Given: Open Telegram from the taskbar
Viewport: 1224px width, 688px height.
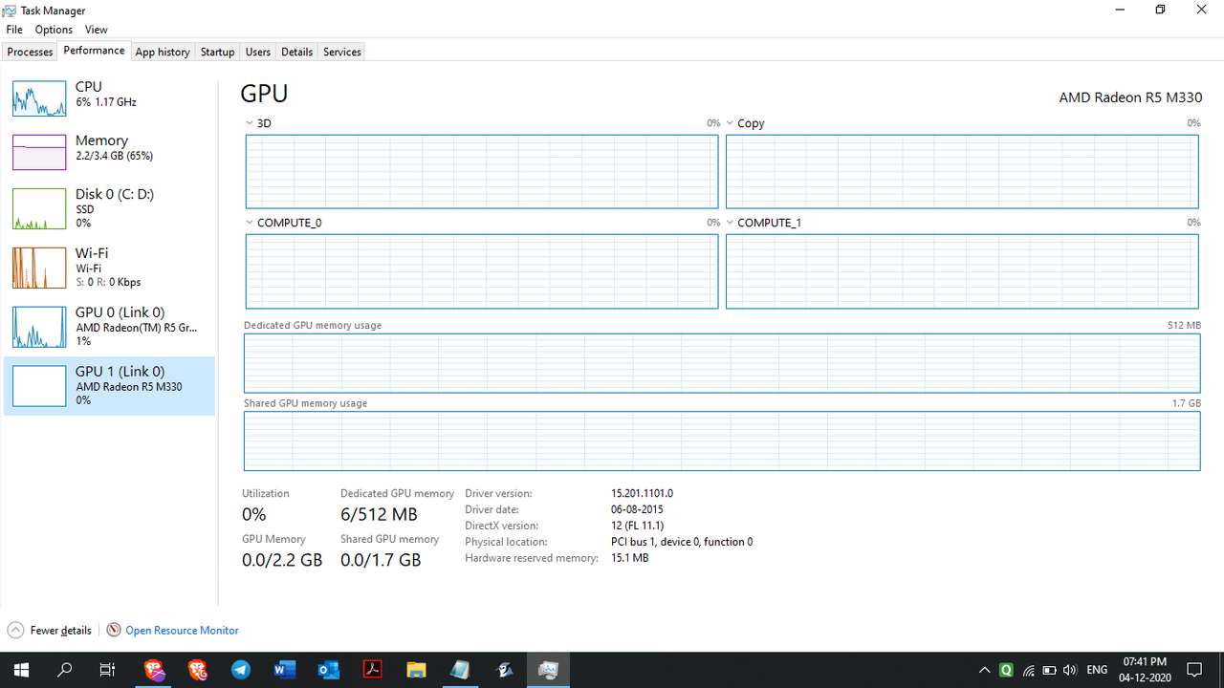Looking at the screenshot, I should [x=241, y=670].
